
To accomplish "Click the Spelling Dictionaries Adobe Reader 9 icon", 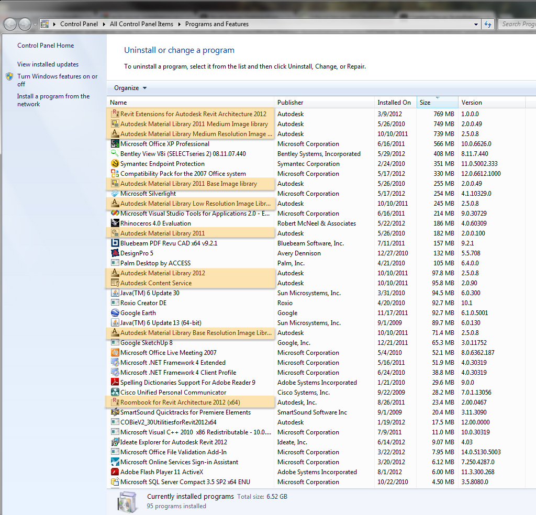I will tap(115, 382).
